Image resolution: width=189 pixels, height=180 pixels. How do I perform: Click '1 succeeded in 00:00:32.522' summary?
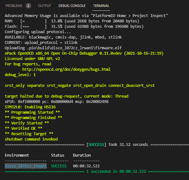[x=116, y=171]
